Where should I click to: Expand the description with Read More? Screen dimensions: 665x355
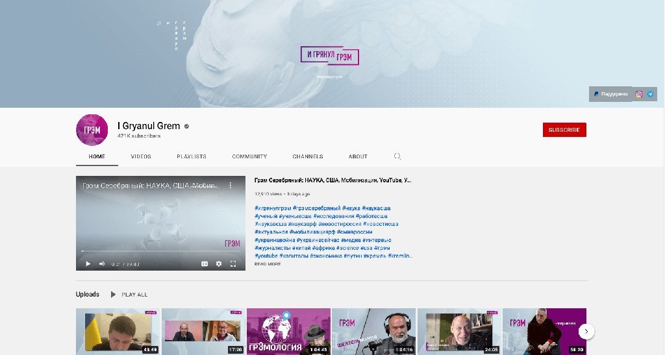[268, 264]
